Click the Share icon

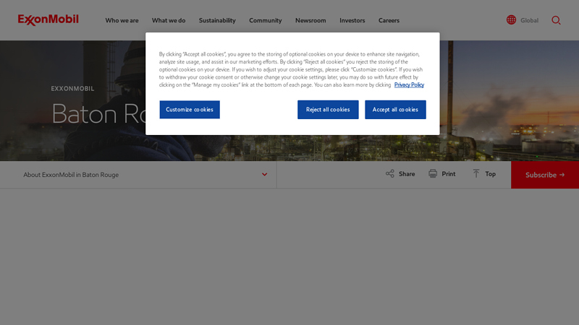tap(390, 174)
